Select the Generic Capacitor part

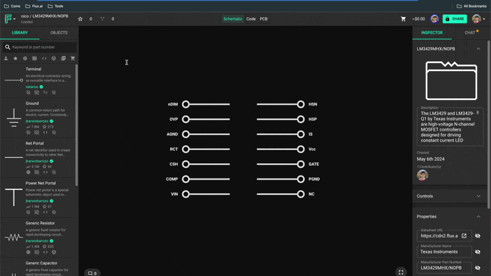[38, 267]
